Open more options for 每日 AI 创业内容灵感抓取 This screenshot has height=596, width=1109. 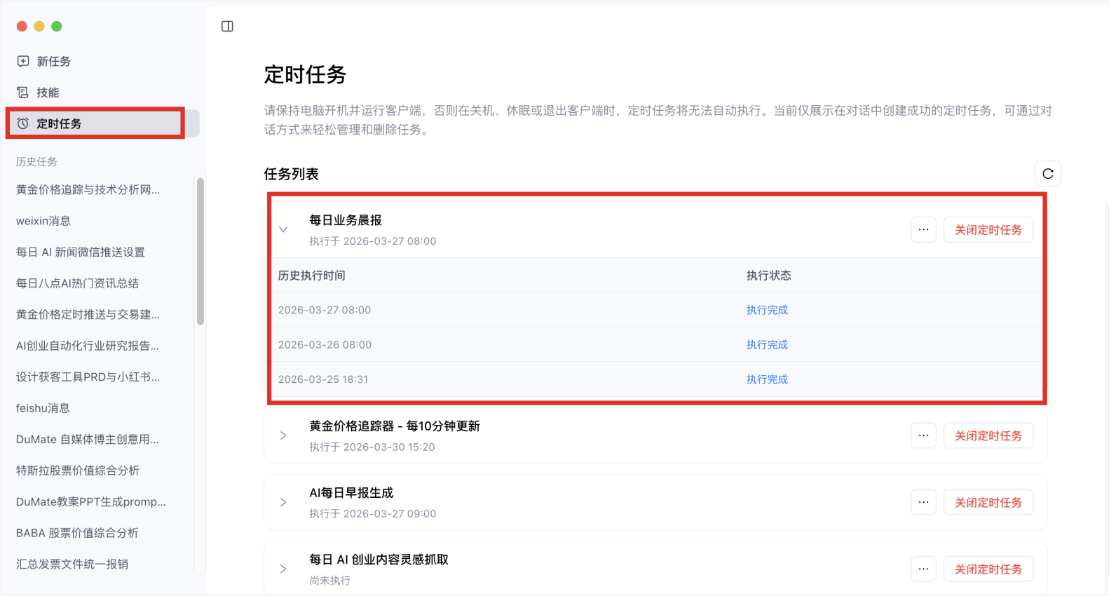(923, 569)
